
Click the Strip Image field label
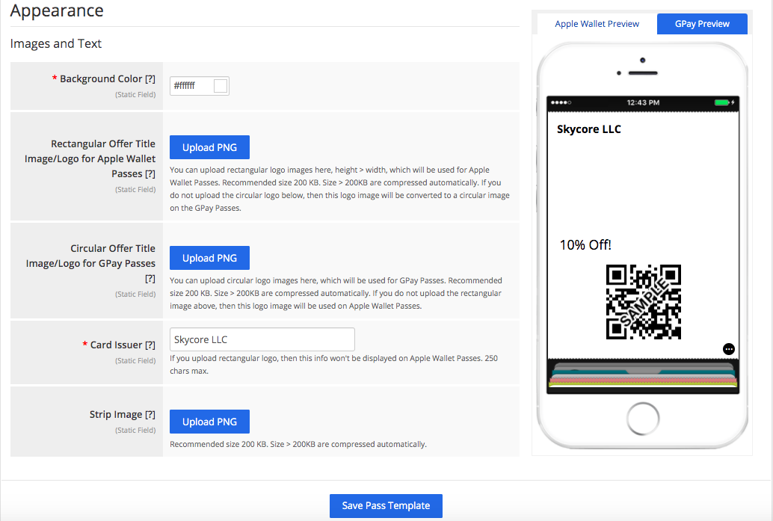116,415
